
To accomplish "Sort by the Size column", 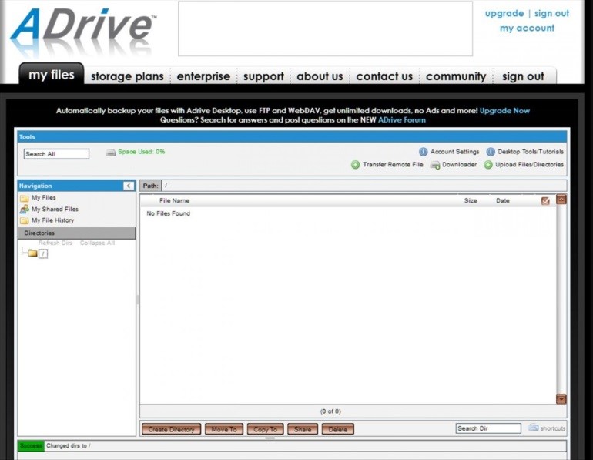I will coord(471,200).
